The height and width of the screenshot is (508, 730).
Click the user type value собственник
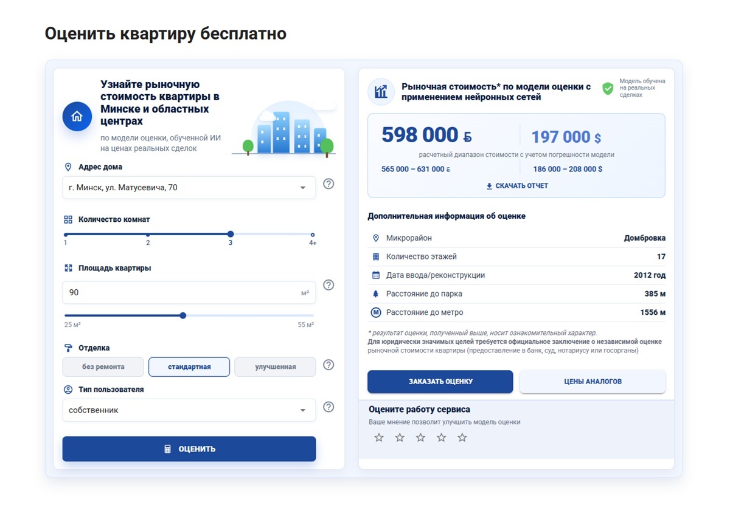click(94, 410)
